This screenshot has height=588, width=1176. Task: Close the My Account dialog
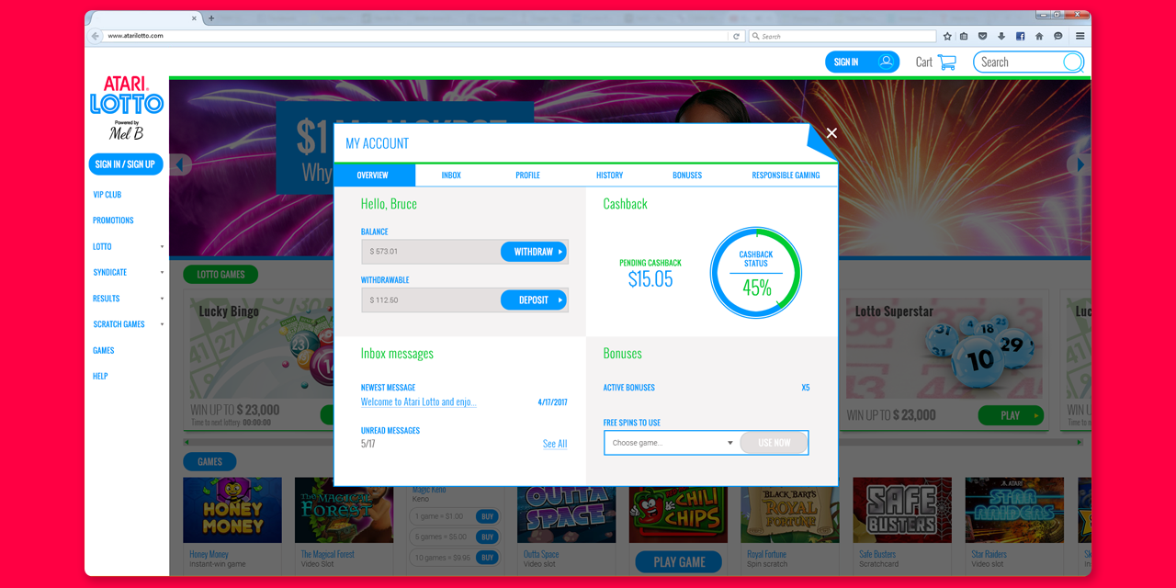tap(831, 133)
